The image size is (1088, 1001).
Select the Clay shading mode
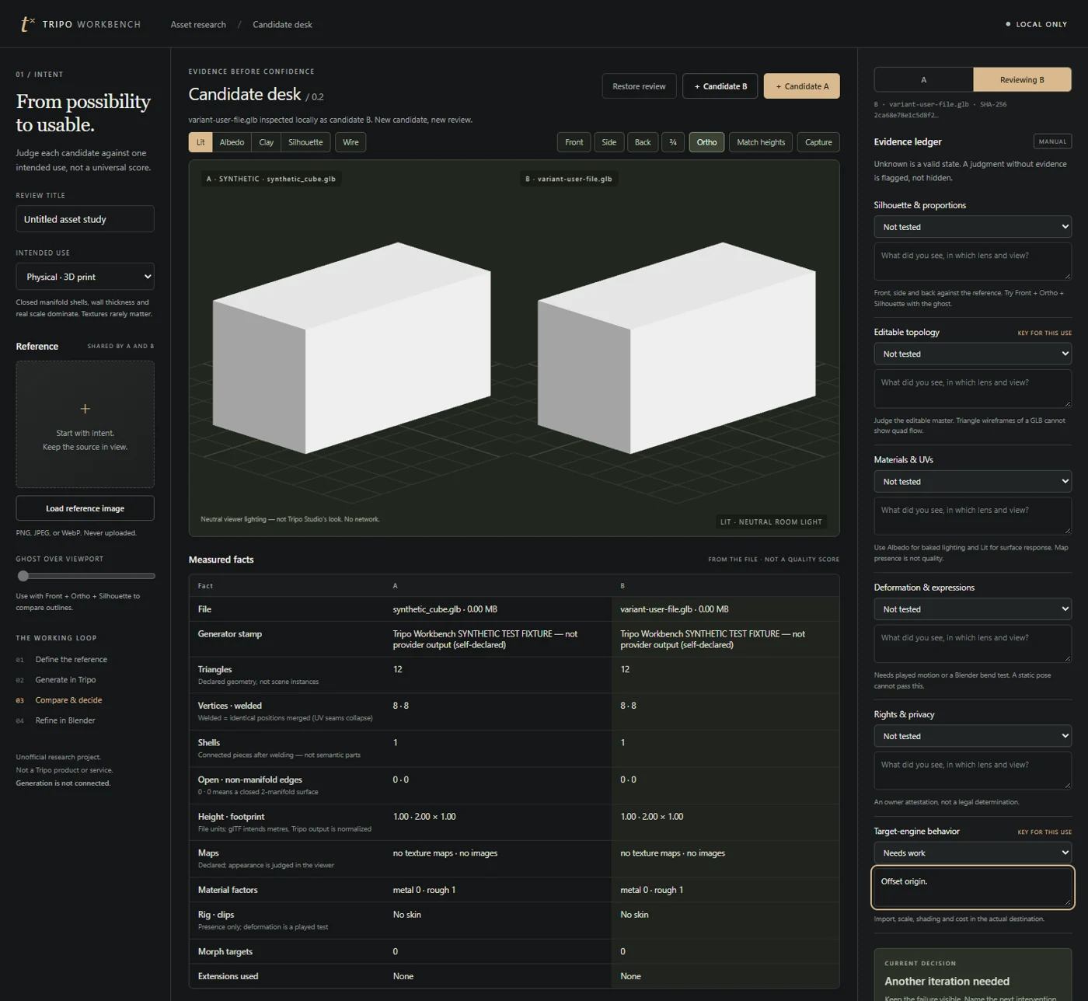266,142
